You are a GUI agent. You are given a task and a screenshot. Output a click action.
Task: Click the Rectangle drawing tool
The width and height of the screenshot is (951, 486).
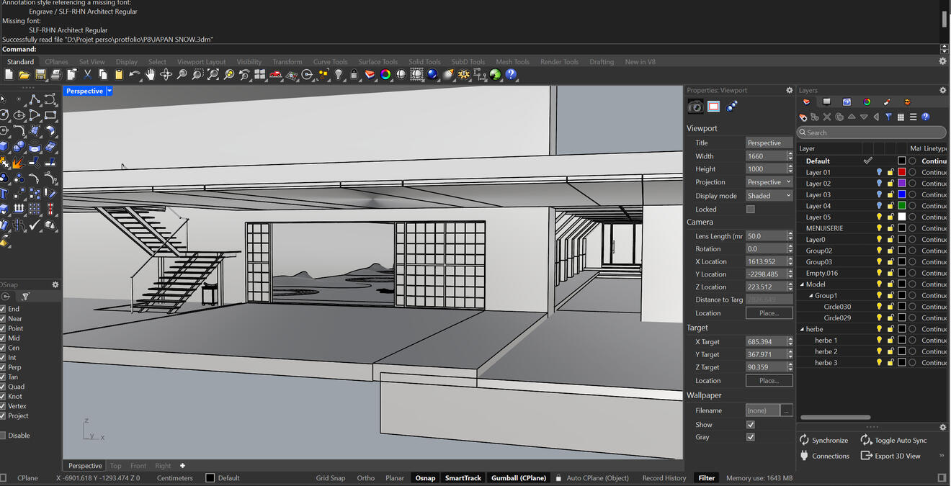[x=50, y=115]
